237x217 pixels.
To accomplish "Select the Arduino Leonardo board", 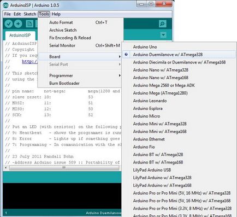I will (179, 101).
